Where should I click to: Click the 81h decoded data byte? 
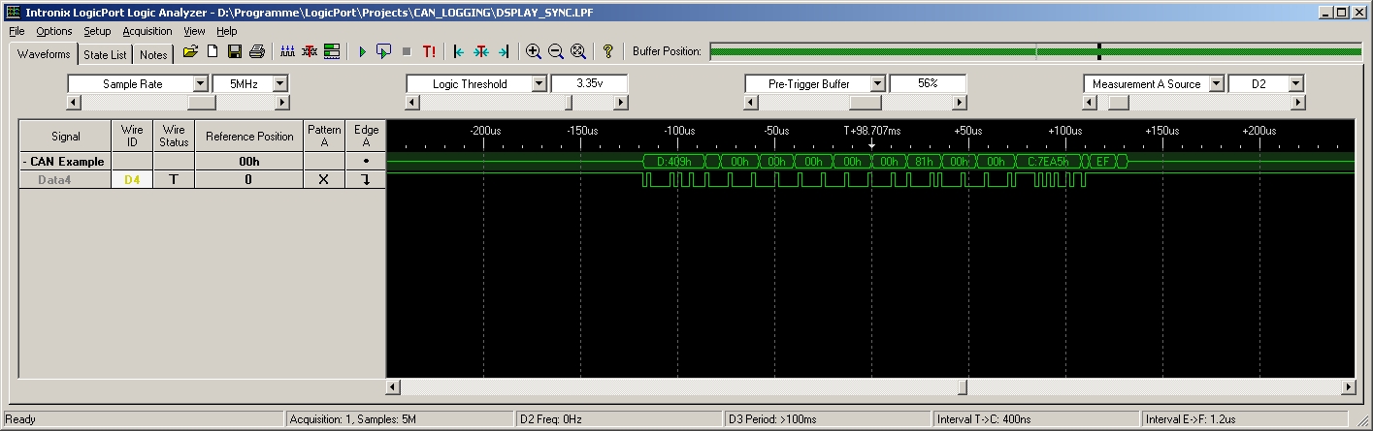click(922, 162)
